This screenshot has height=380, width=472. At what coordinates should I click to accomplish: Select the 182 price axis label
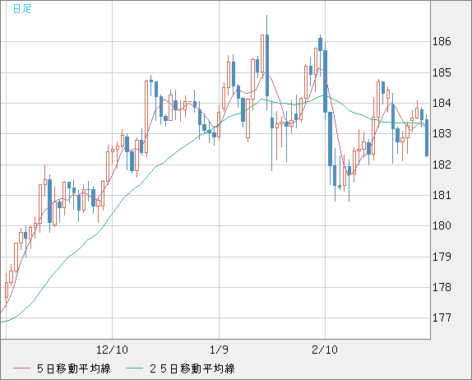click(x=442, y=165)
